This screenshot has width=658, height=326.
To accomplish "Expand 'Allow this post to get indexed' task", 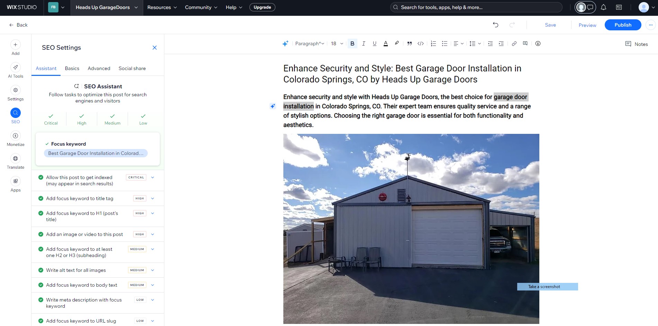I will pyautogui.click(x=153, y=177).
